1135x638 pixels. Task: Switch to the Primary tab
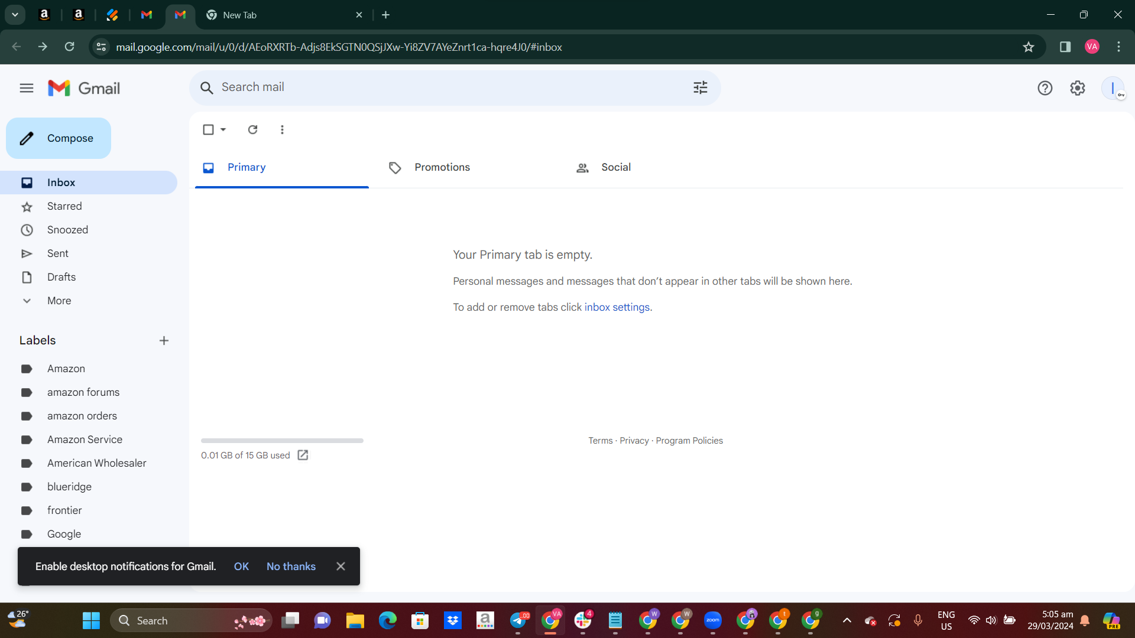pyautogui.click(x=282, y=168)
